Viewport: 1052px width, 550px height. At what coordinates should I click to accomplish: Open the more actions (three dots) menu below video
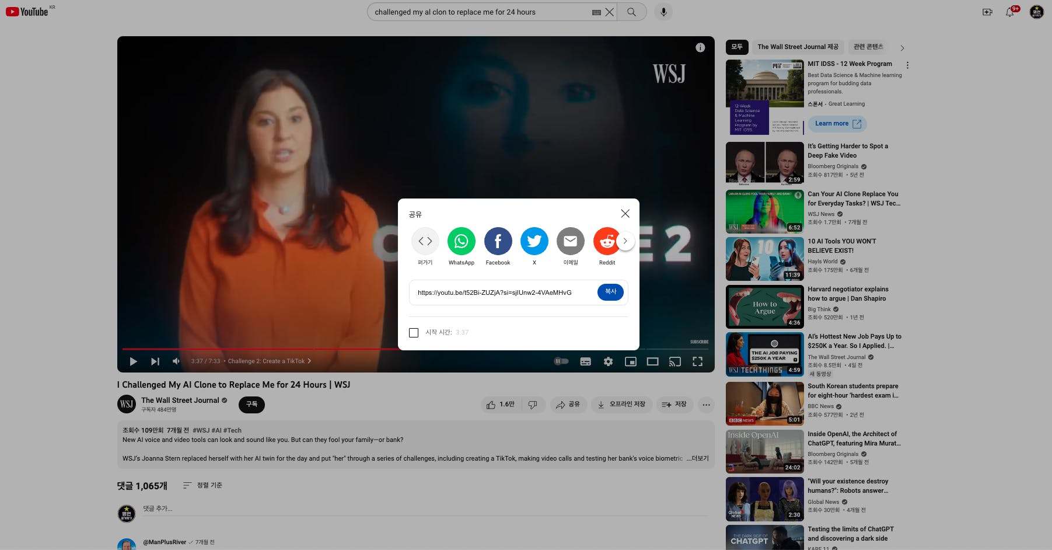click(706, 405)
